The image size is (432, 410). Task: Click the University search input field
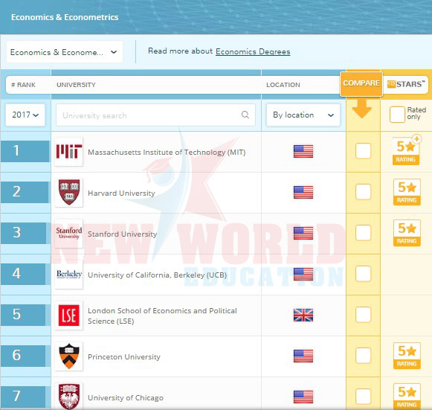tap(155, 115)
